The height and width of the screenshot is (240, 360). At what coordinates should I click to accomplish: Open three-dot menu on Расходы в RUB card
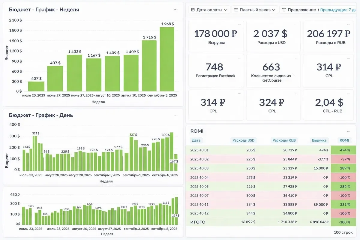(x=352, y=25)
